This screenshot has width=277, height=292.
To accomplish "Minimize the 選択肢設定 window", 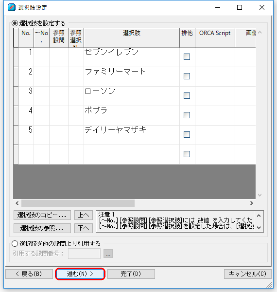I will point(218,7).
